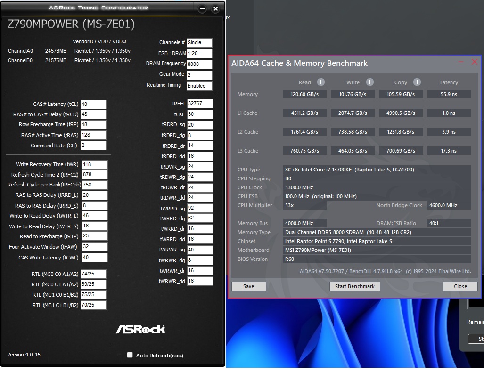Click the L3 Cache Latency value 17.3 ns

click(x=449, y=151)
